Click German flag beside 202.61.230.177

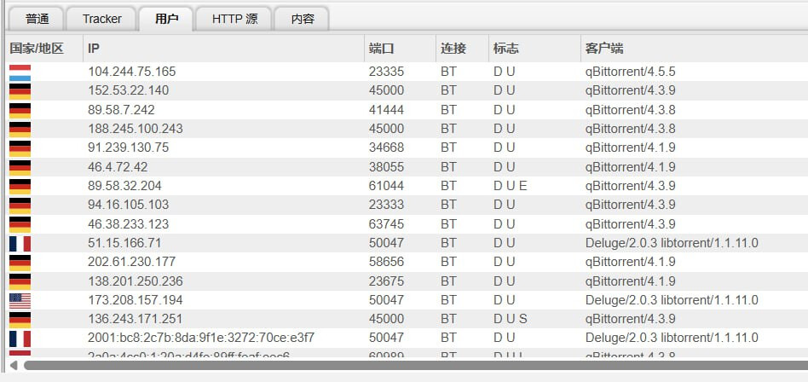[x=20, y=262]
